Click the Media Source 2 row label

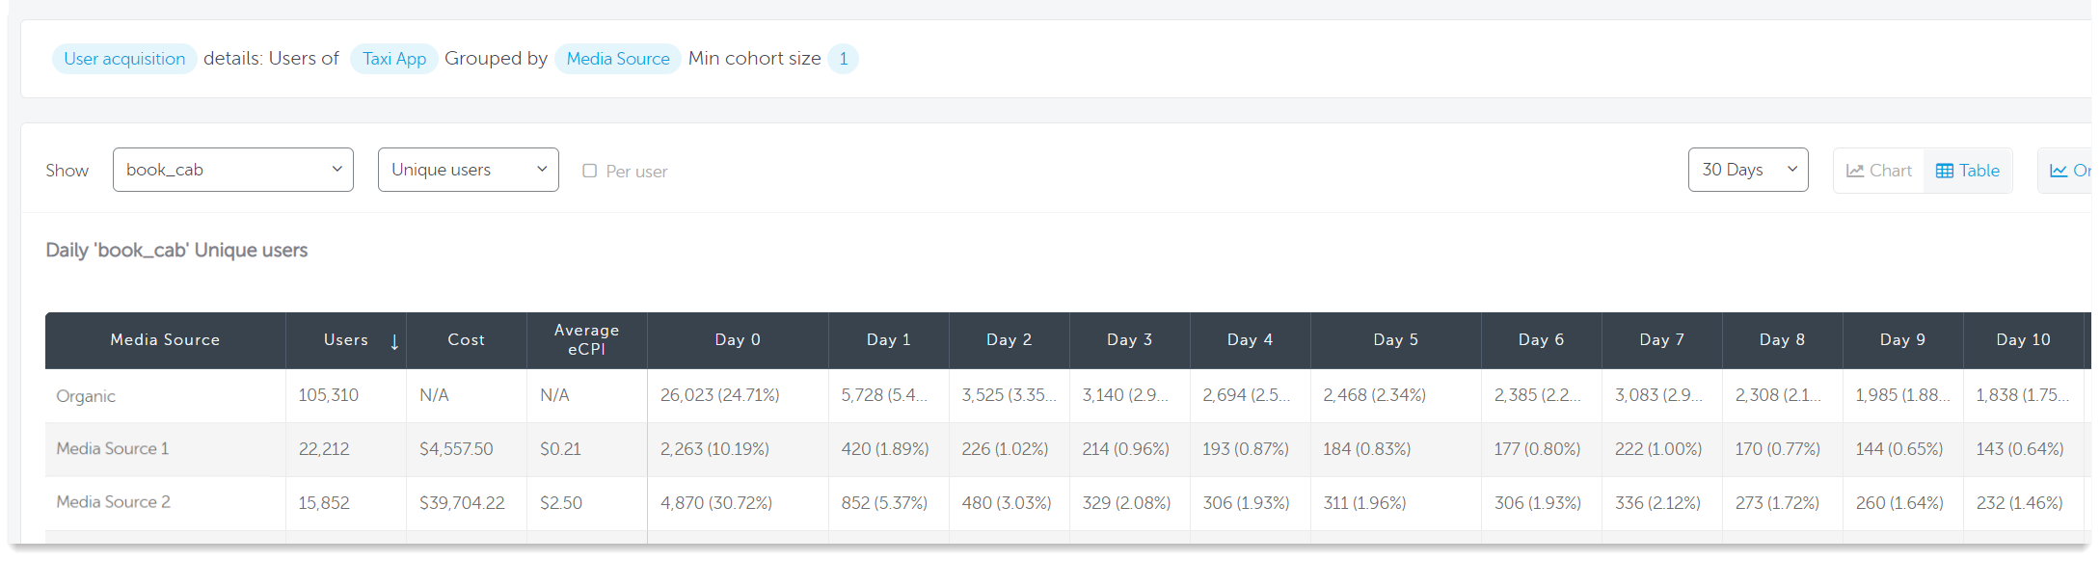click(x=114, y=502)
